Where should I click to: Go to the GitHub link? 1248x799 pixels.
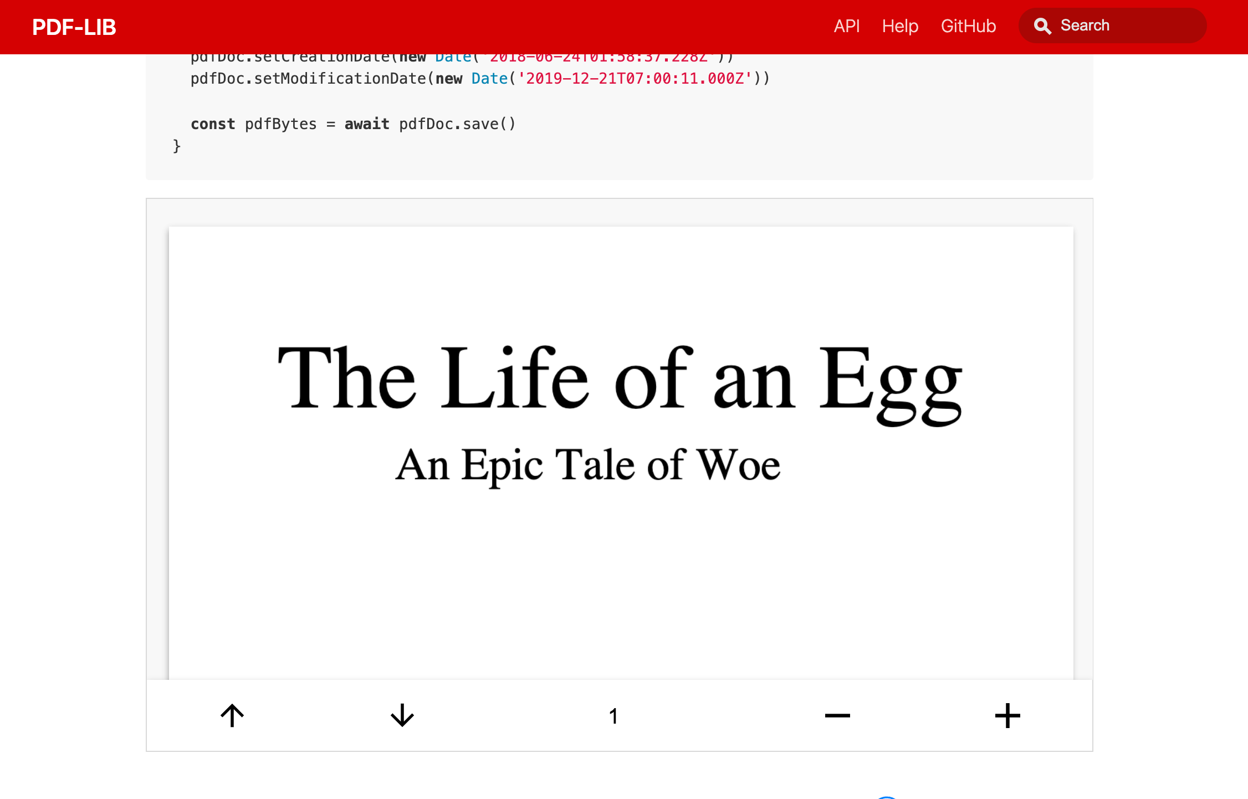968,26
